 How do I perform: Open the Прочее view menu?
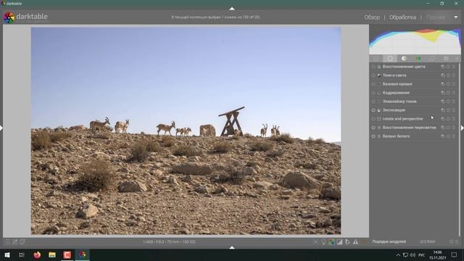pos(436,17)
